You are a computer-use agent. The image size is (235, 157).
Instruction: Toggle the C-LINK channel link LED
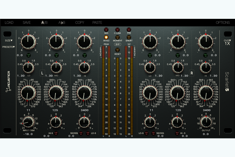coord(118,30)
